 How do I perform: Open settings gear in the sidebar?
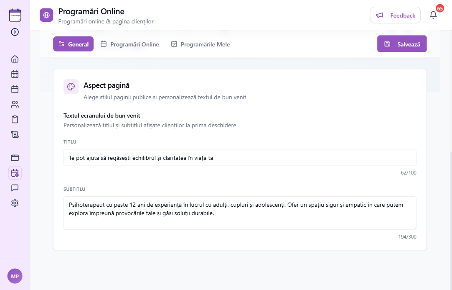point(15,203)
